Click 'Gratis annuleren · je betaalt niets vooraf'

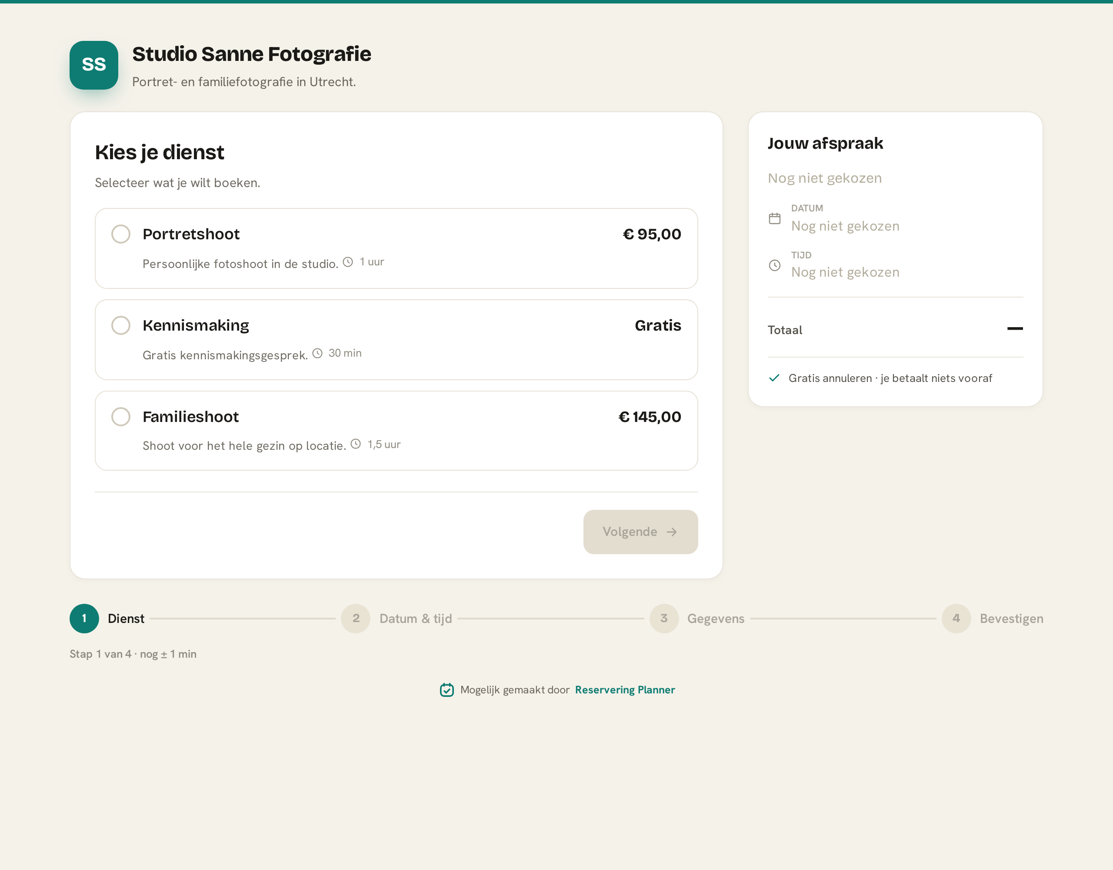[890, 378]
